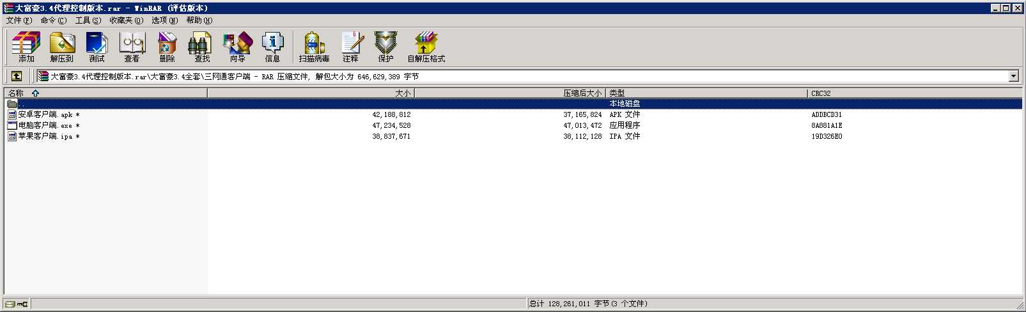
Task: Open the 保护 (Protect) toolbar icon
Action: (385, 47)
